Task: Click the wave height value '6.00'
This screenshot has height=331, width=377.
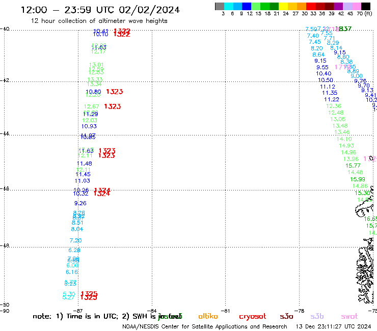Action: tap(72, 266)
